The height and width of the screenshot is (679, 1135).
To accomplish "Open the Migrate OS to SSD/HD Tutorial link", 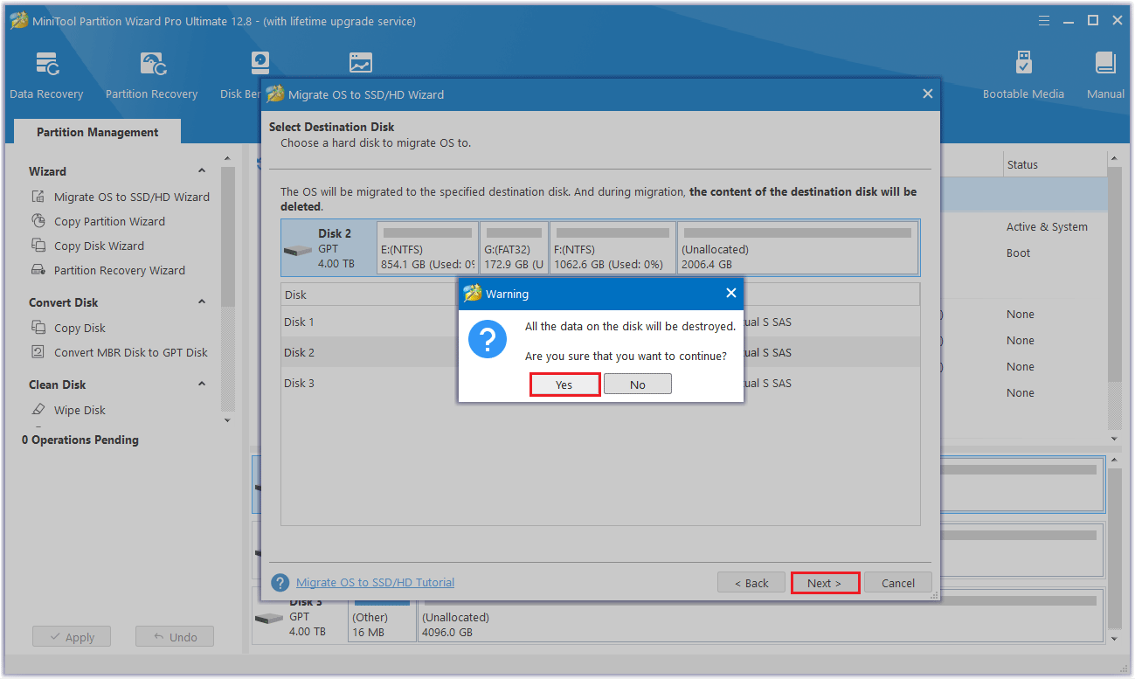I will tap(375, 582).
